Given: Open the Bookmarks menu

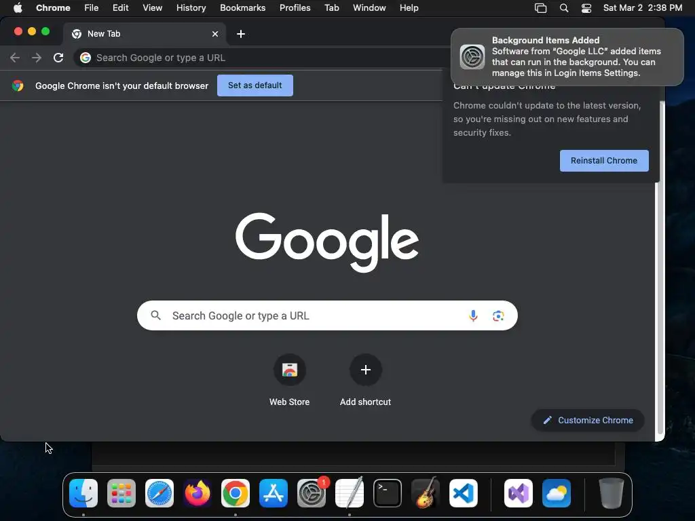Looking at the screenshot, I should click(x=242, y=7).
